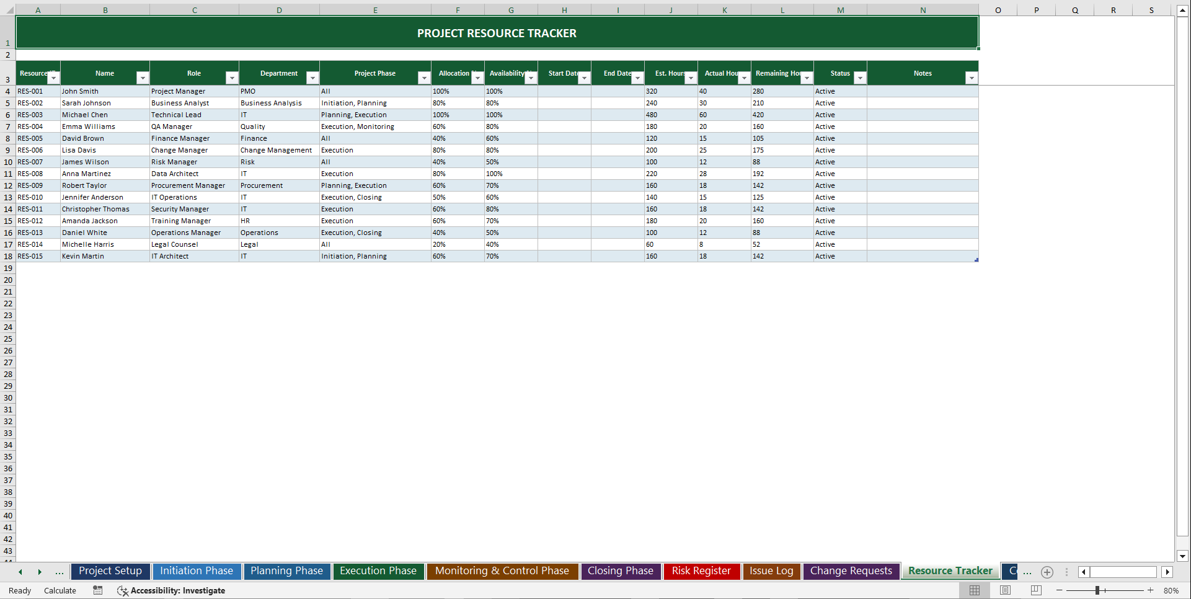
Task: Click vertical scrollbar up arrow
Action: 1182,11
